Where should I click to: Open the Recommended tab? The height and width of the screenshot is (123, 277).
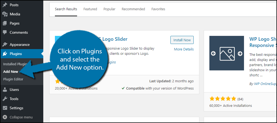tap(133, 9)
